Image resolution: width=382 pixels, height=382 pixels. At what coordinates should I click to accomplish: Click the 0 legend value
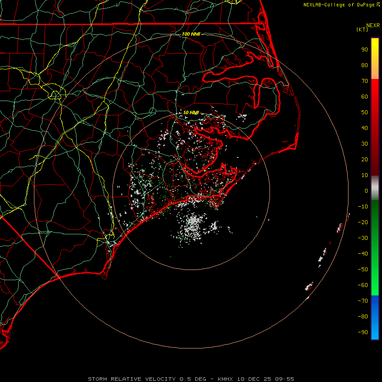point(366,191)
